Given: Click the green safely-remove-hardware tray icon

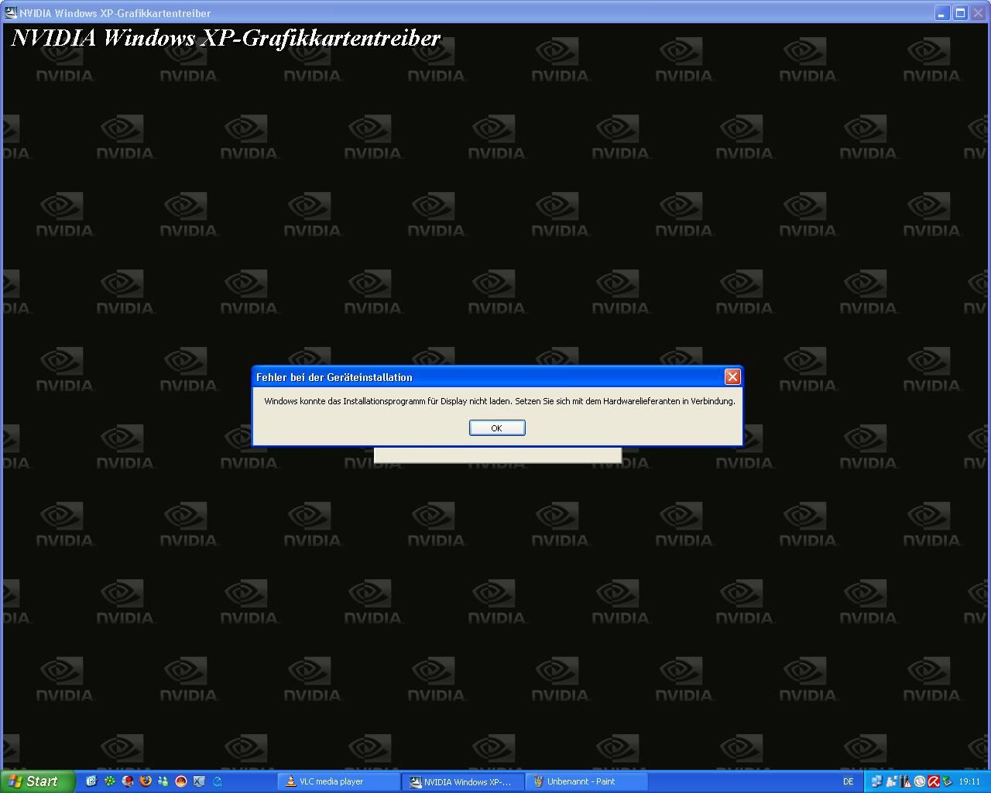Looking at the screenshot, I should pos(947,781).
